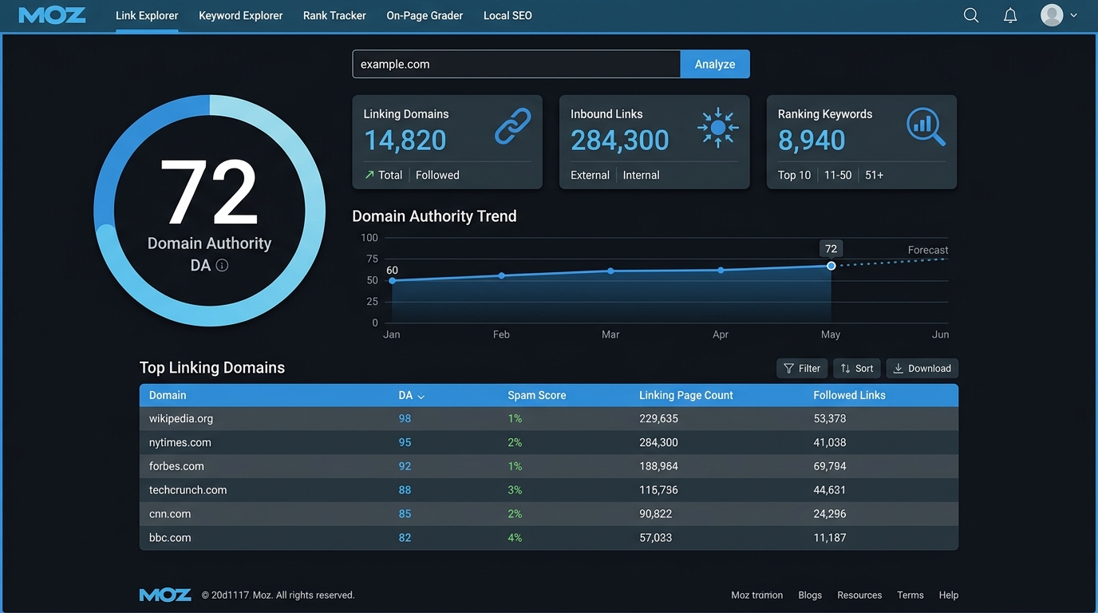1098x613 pixels.
Task: Open the Blogs footer link
Action: [x=810, y=595]
